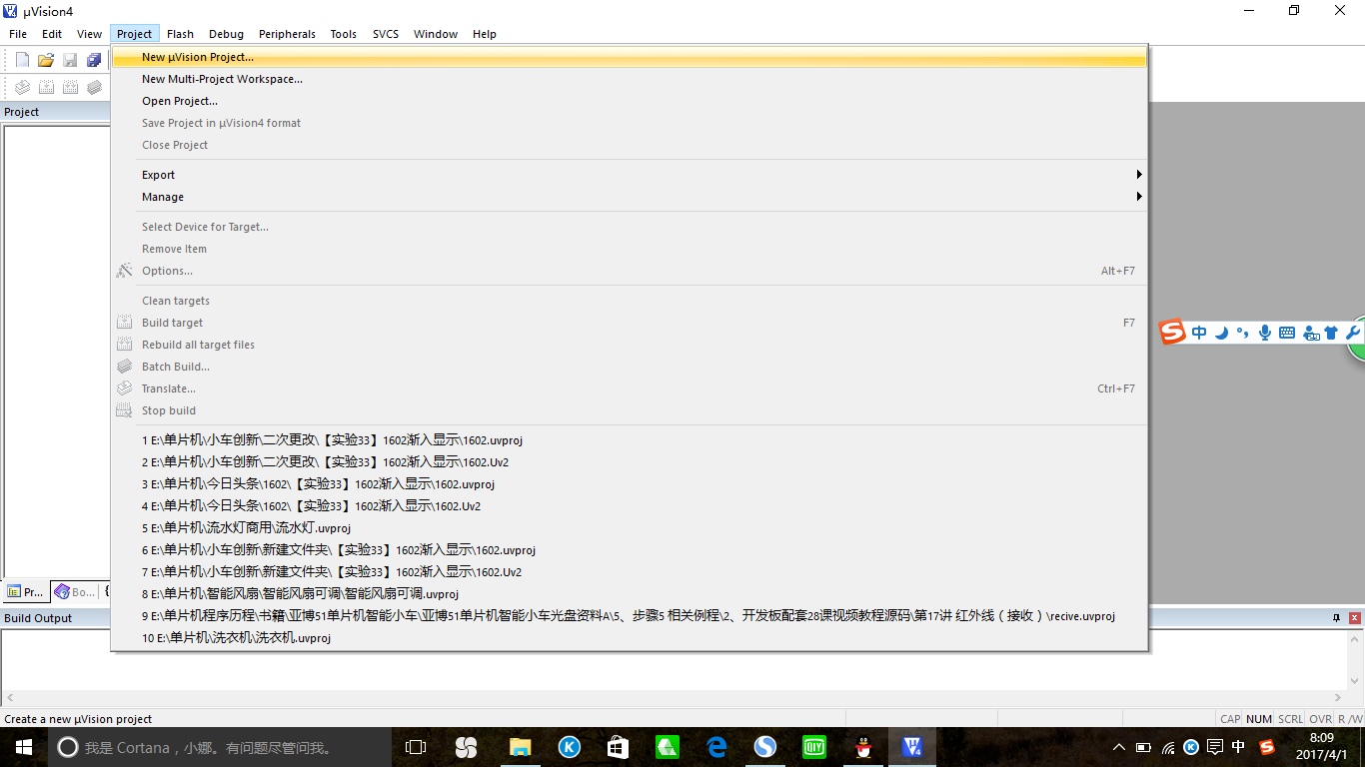This screenshot has height=767, width=1365.
Task: Open the Tools menu
Action: point(344,34)
